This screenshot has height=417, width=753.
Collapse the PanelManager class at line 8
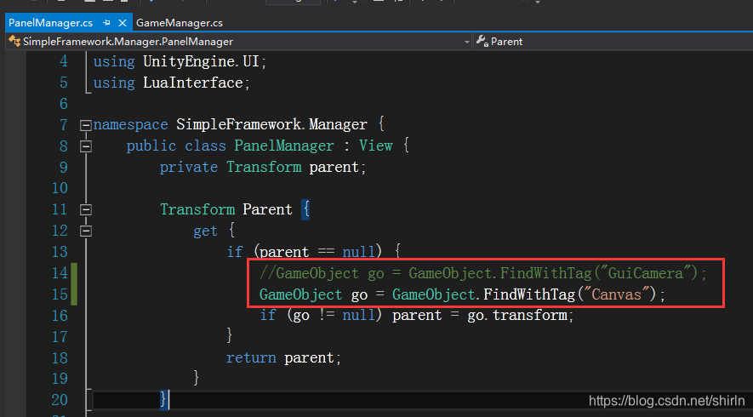[x=86, y=146]
